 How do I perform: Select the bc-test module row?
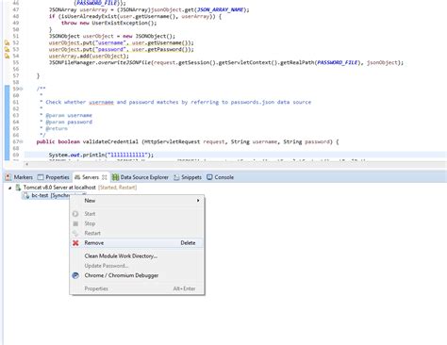click(54, 195)
